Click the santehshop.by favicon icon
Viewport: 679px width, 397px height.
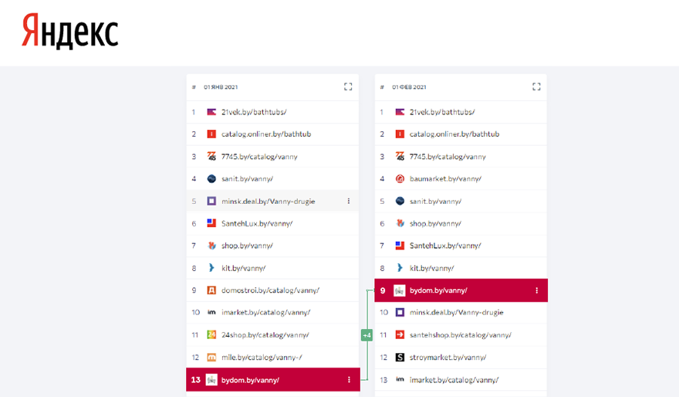pyautogui.click(x=400, y=335)
